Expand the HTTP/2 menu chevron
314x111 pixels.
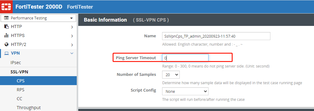click(72, 45)
